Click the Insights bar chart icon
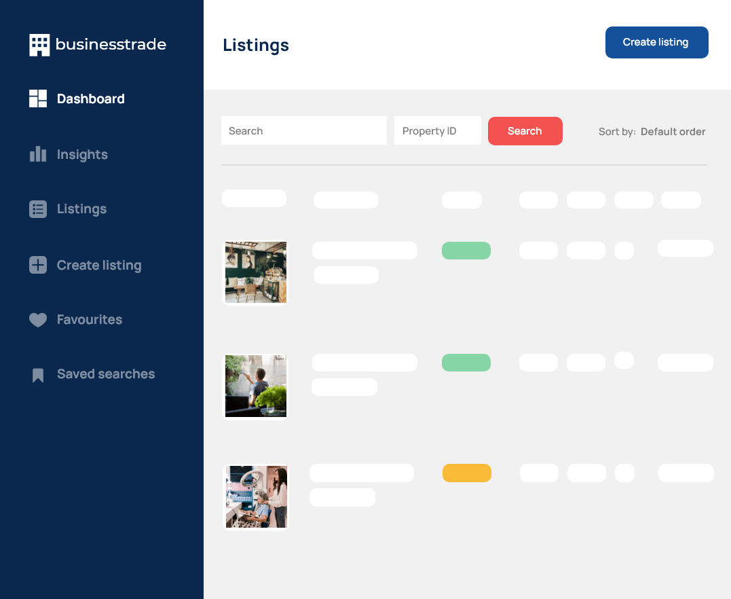This screenshot has height=599, width=731. coord(38,154)
